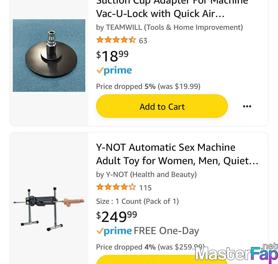The image size is (278, 264).
Task: Open the Y-NOT machine product image
Action: click(49, 209)
